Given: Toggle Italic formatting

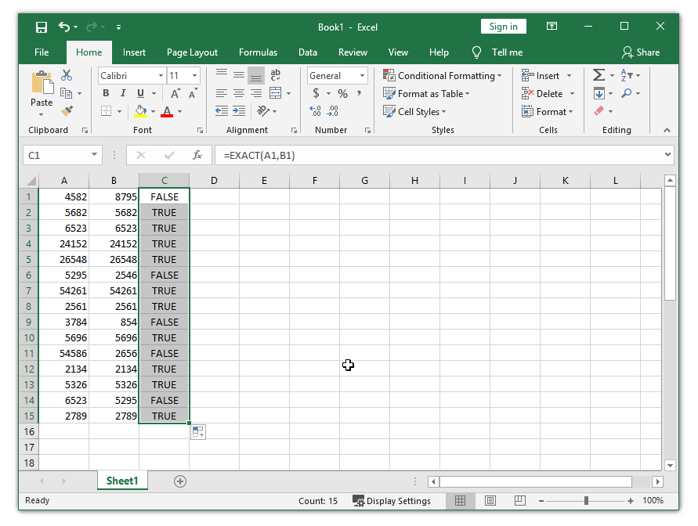Looking at the screenshot, I should coord(124,93).
